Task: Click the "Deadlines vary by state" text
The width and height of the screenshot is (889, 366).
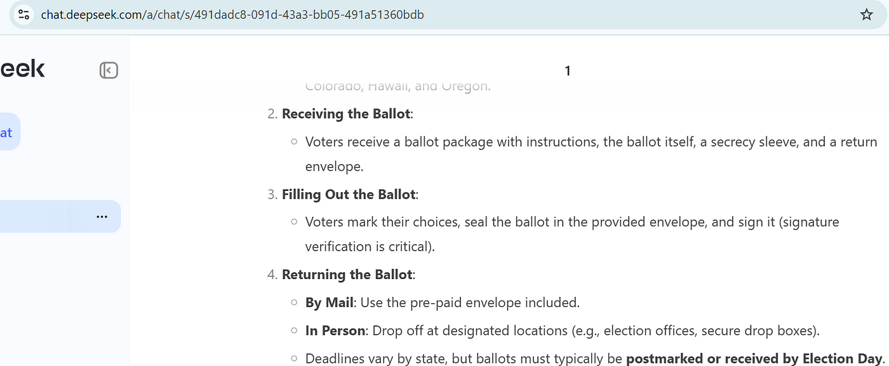Action: (377, 358)
